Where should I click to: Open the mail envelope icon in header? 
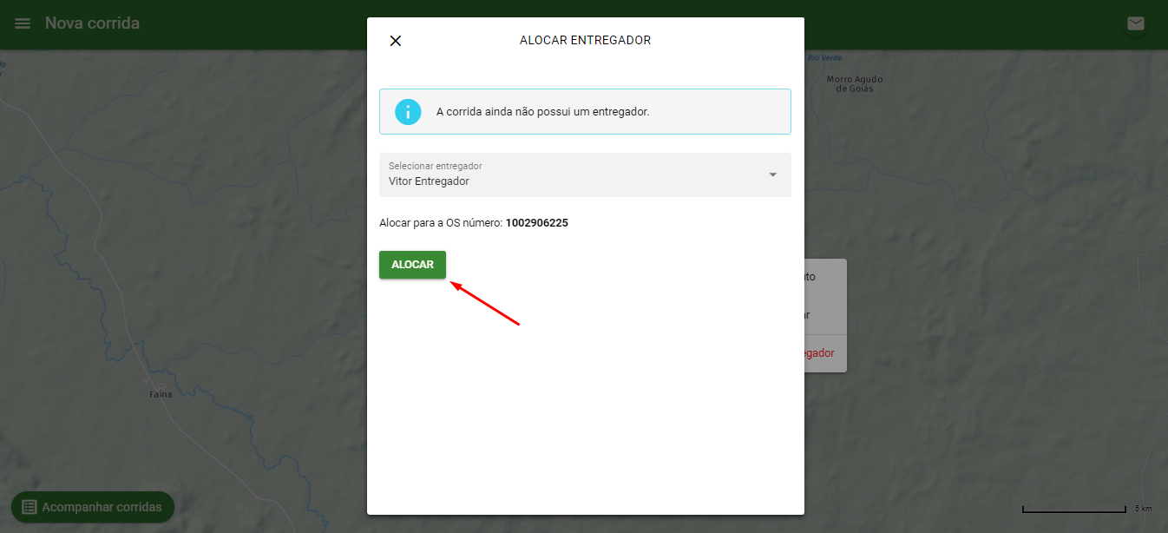tap(1135, 23)
